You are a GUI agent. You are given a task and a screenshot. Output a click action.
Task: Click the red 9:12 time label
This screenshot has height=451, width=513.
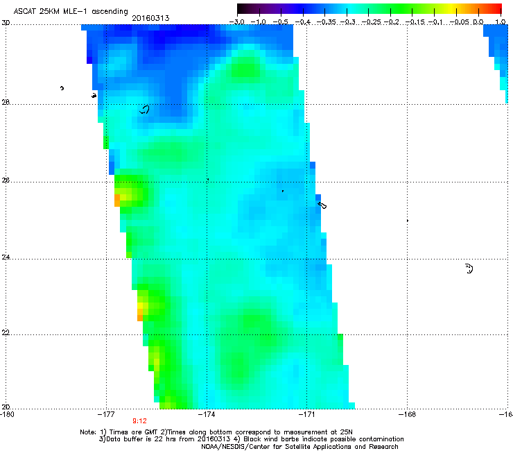(140, 421)
